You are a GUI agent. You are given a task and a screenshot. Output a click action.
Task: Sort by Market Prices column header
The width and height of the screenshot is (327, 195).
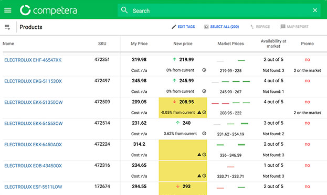[x=230, y=44]
